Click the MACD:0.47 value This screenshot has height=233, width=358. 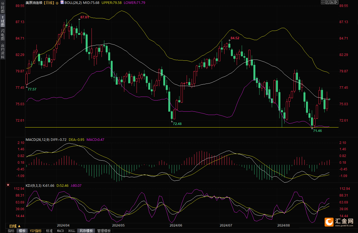point(95,139)
